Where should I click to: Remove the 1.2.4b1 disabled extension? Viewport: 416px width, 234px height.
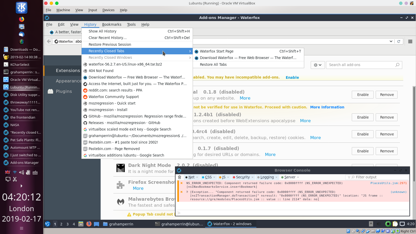pyautogui.click(x=387, y=117)
